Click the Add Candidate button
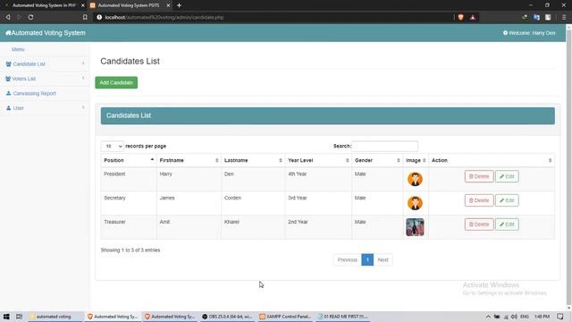 (116, 82)
